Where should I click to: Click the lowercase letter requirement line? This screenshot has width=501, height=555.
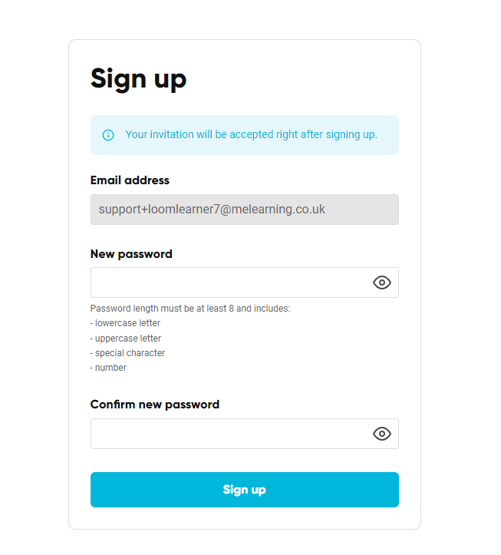(x=125, y=323)
